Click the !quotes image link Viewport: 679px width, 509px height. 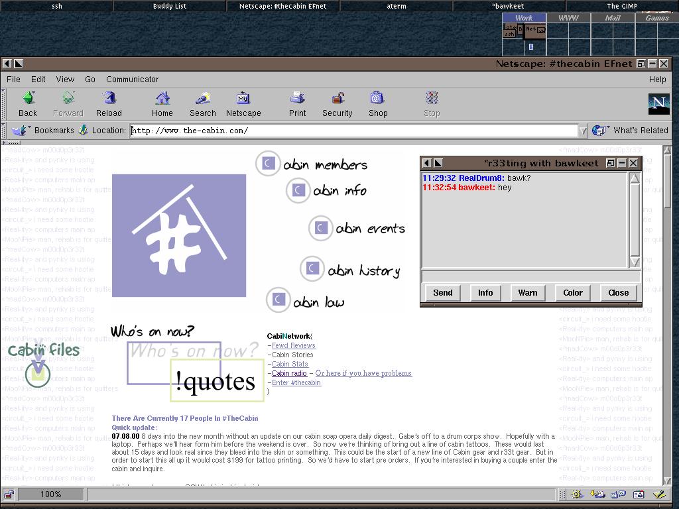[217, 380]
